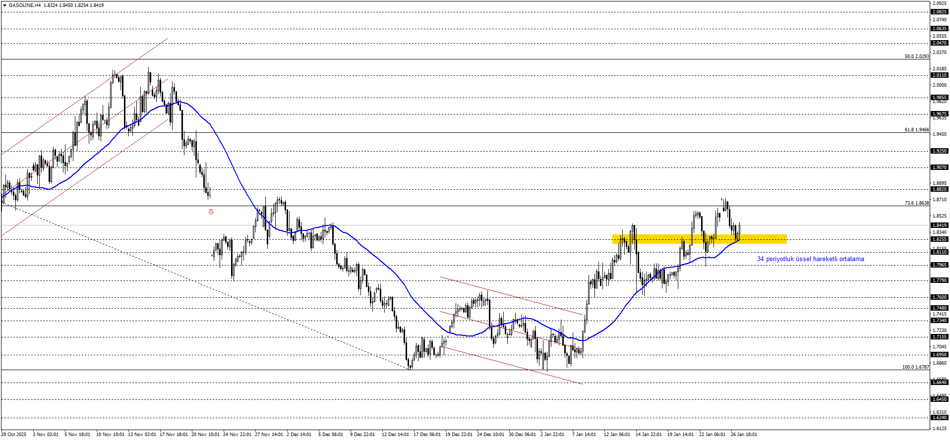This screenshot has width=950, height=440.
Task: Click the GASOLINE,H4 symbol title
Action: click(x=25, y=5)
